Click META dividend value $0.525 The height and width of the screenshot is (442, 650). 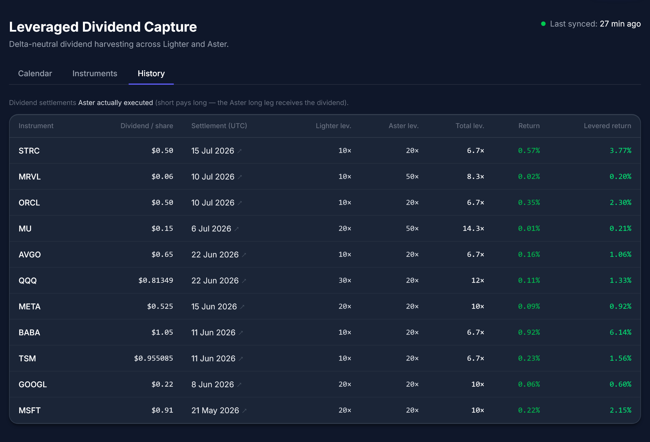coord(160,306)
